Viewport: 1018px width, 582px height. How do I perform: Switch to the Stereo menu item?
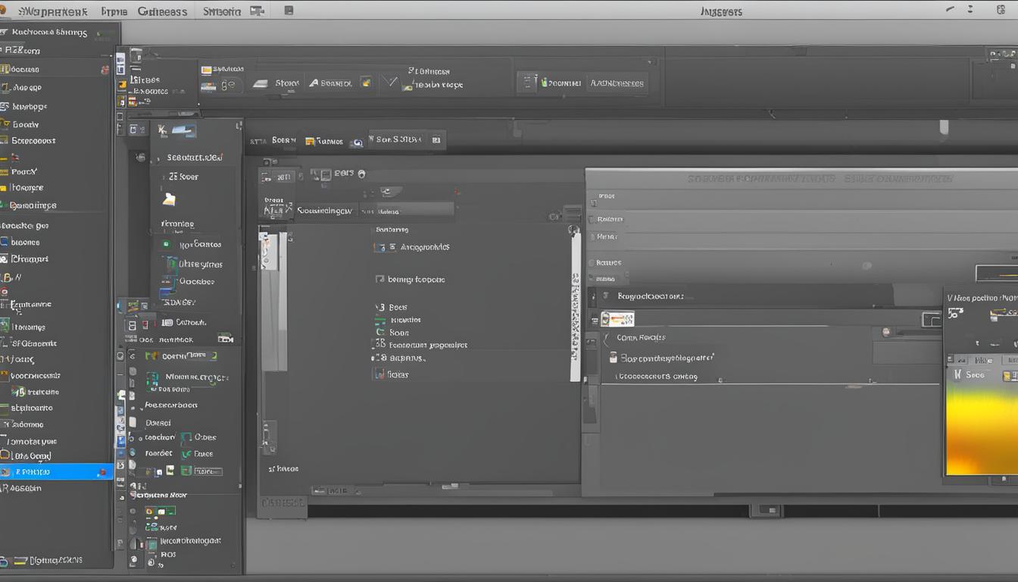220,11
